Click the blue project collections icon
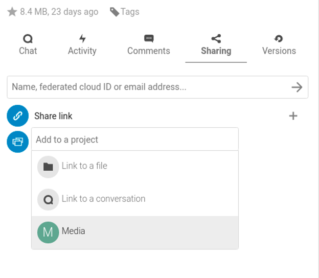This screenshot has width=319, height=278. tap(18, 142)
